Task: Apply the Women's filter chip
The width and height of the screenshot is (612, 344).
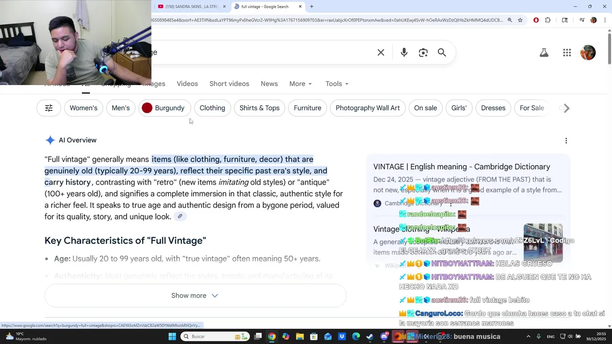Action: click(x=83, y=108)
